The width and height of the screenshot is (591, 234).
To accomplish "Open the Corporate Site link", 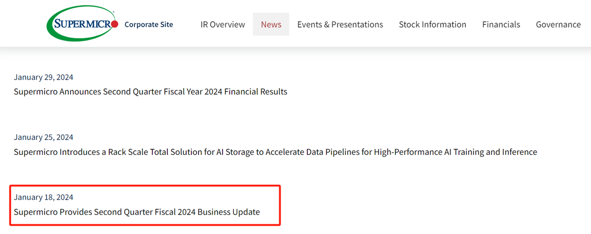I will point(148,25).
